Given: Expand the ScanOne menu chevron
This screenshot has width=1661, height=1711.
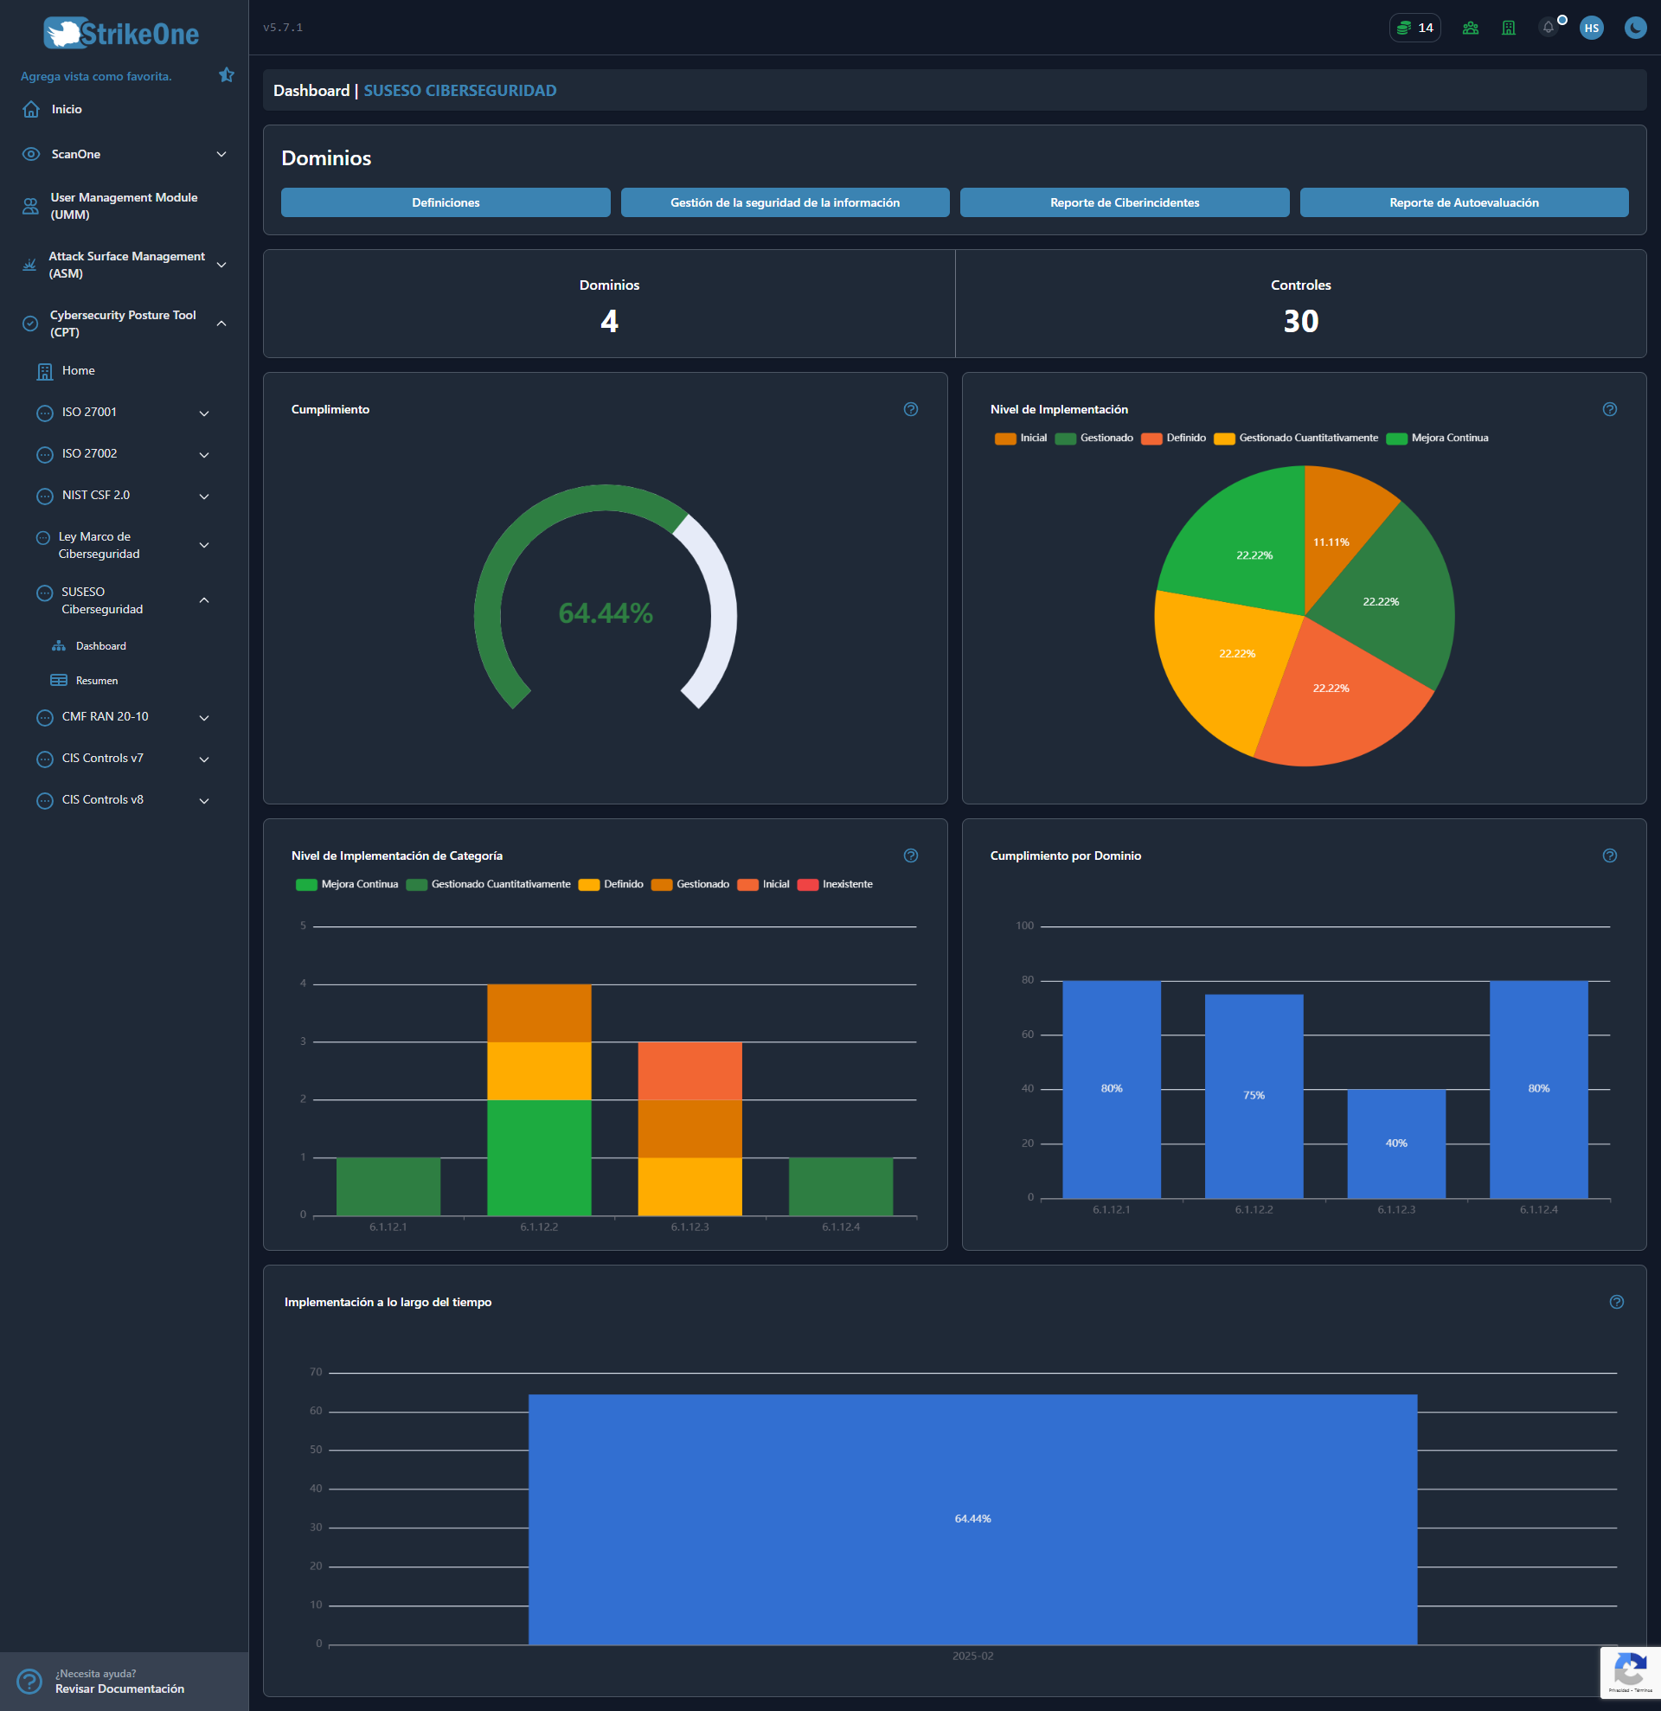Looking at the screenshot, I should tap(221, 155).
